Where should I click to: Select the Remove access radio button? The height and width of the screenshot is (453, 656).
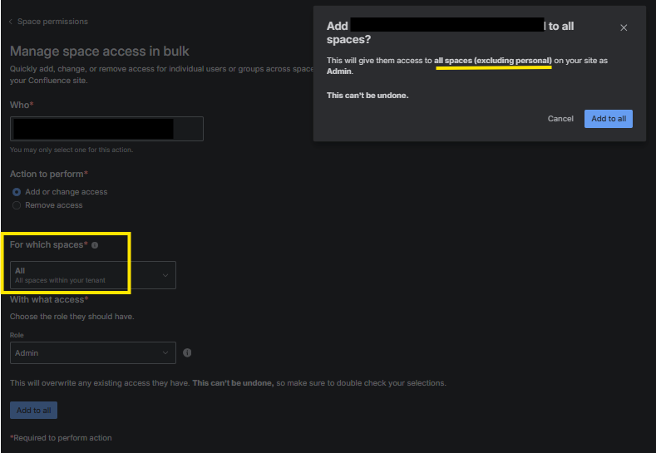[x=17, y=205]
